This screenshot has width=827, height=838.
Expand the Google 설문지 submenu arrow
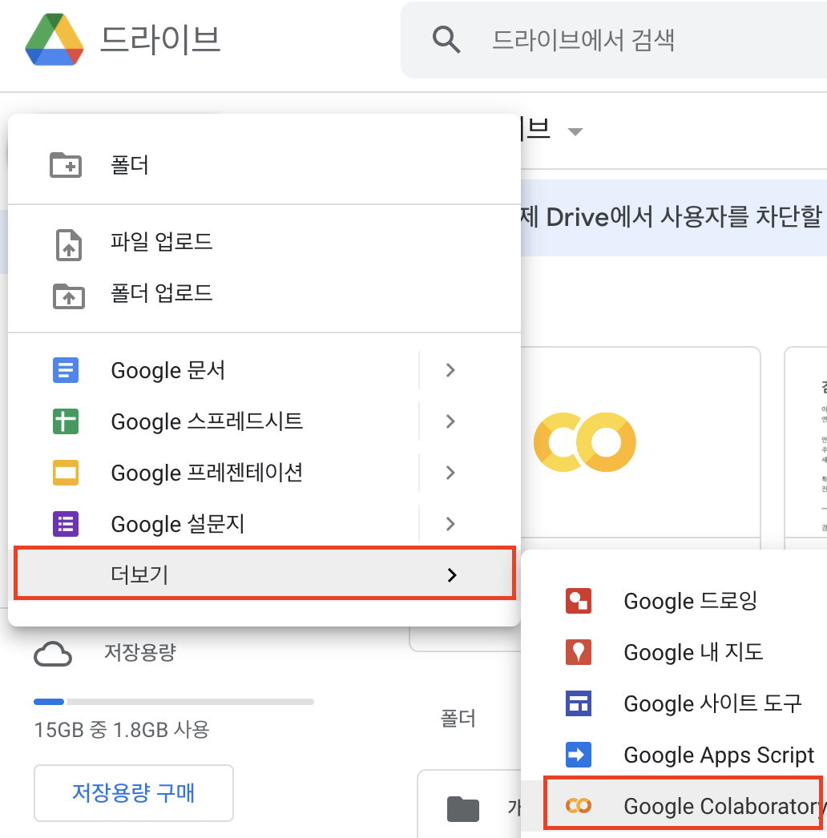click(450, 524)
